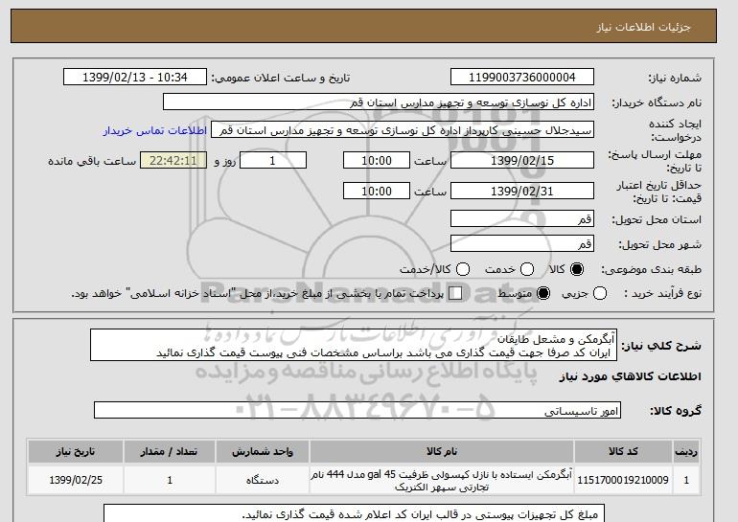
Task: Open the اطلاعات تماس خریدار link
Action: click(x=155, y=130)
